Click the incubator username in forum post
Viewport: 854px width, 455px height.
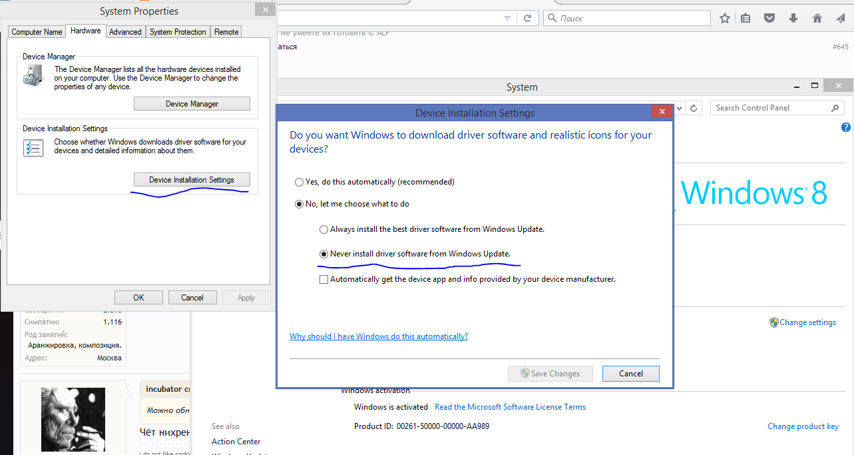(x=164, y=389)
